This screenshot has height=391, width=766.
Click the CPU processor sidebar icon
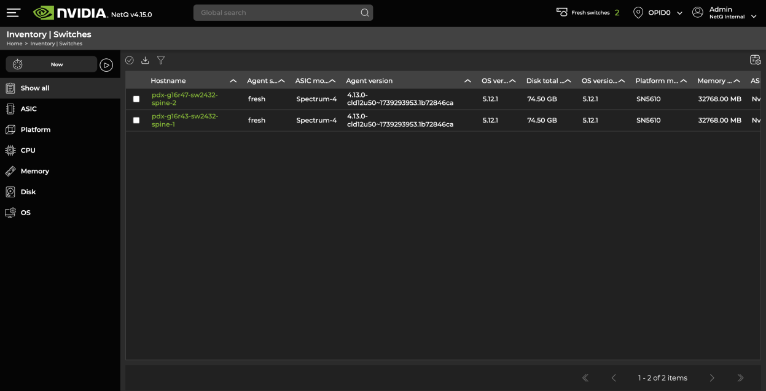[10, 151]
